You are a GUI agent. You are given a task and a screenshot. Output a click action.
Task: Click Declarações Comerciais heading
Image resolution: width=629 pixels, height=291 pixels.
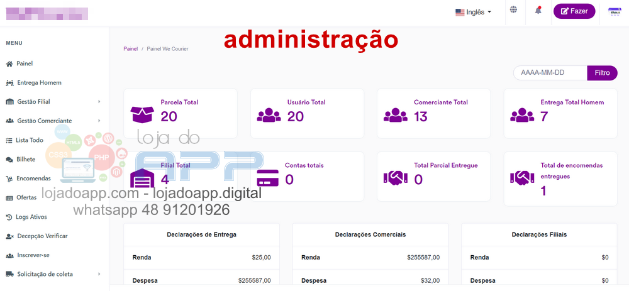coord(370,234)
